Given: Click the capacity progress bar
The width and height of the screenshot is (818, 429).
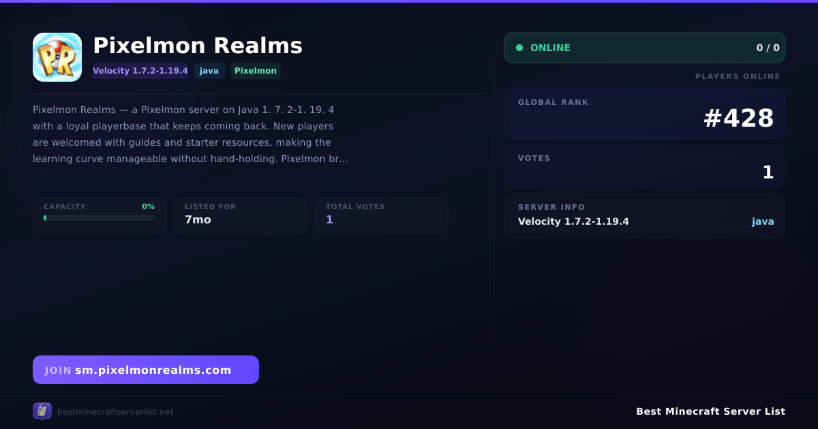Looking at the screenshot, I should click(x=100, y=218).
